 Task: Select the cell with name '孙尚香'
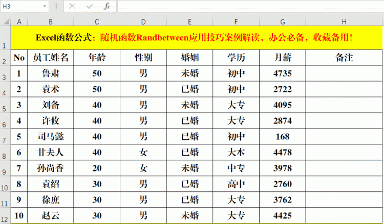click(51, 168)
